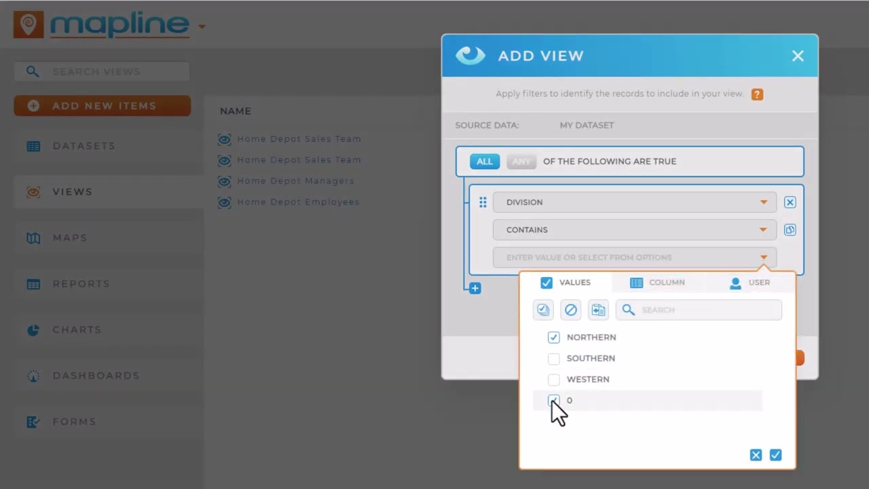
Task: Click eye icon beside Home Depot Employees
Action: coord(225,202)
